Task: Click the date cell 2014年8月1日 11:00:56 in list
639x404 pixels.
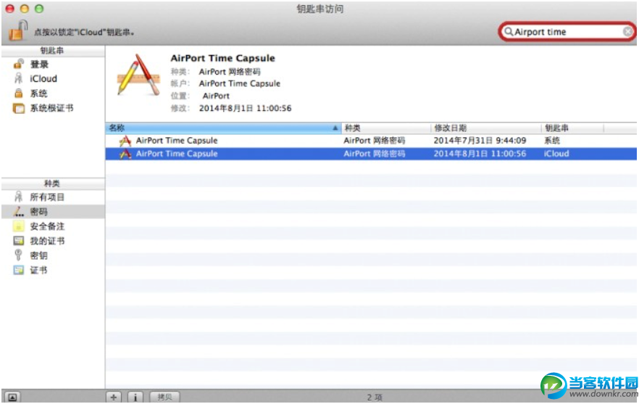Action: (x=480, y=154)
